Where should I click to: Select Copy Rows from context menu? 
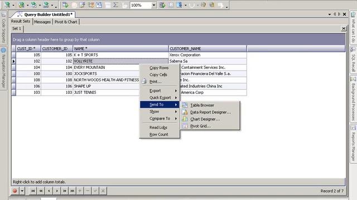(x=160, y=68)
